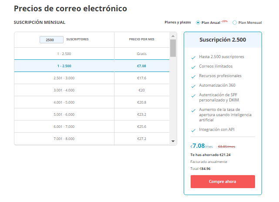
Task: Click checkmark icon beside Correos ilimitados
Action: coord(193,66)
